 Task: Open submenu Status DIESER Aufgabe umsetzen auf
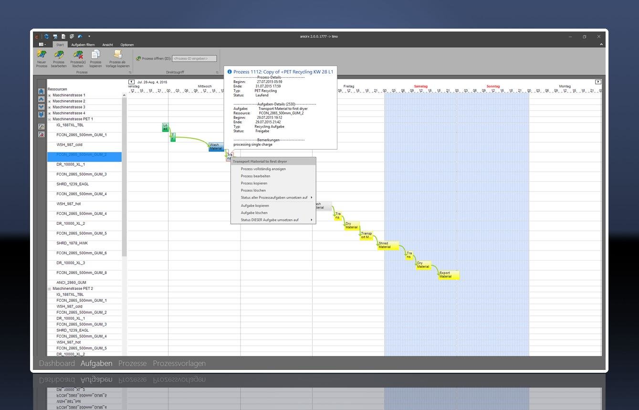tap(273, 220)
